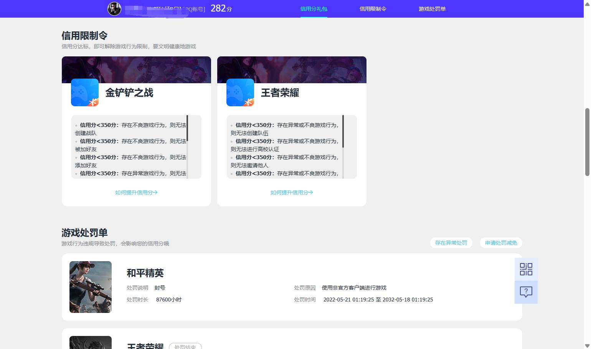Screen dimensions: 591x349
Task: Click the 存在异常处罚 button
Action: click(451, 243)
